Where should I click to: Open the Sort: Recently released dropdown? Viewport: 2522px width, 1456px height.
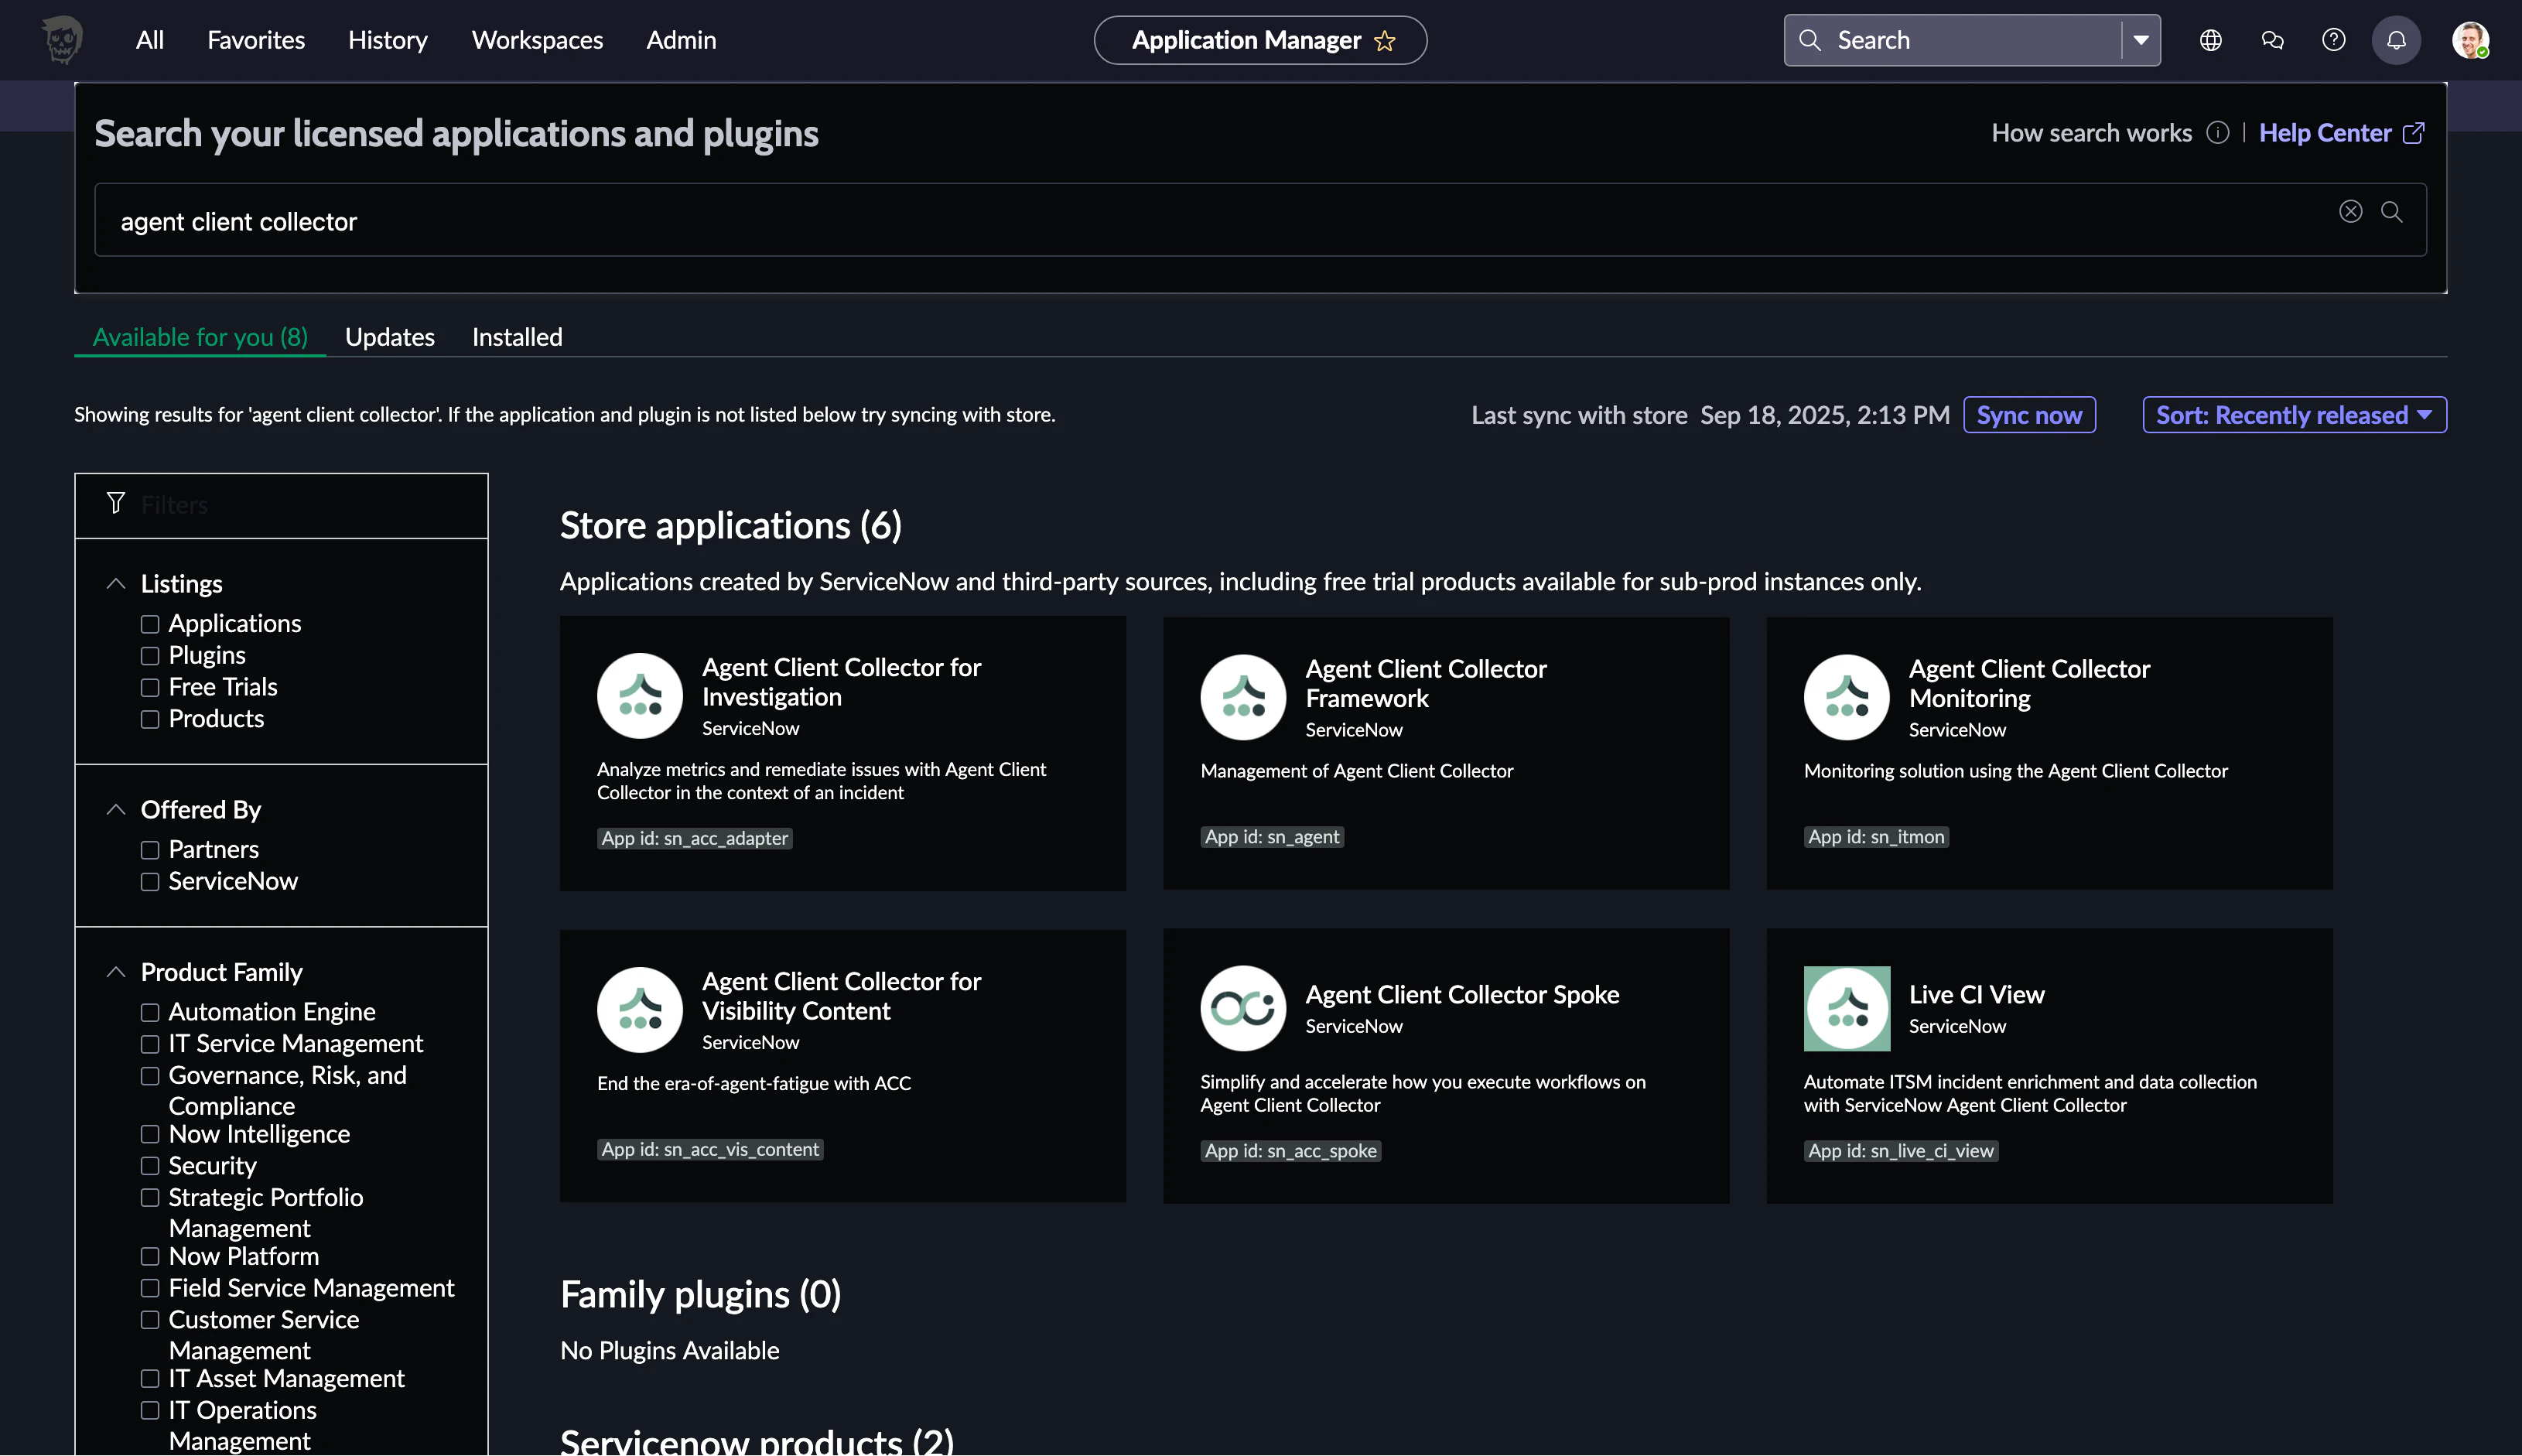tap(2294, 415)
